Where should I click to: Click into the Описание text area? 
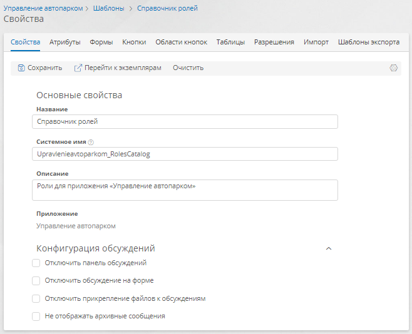[185, 190]
